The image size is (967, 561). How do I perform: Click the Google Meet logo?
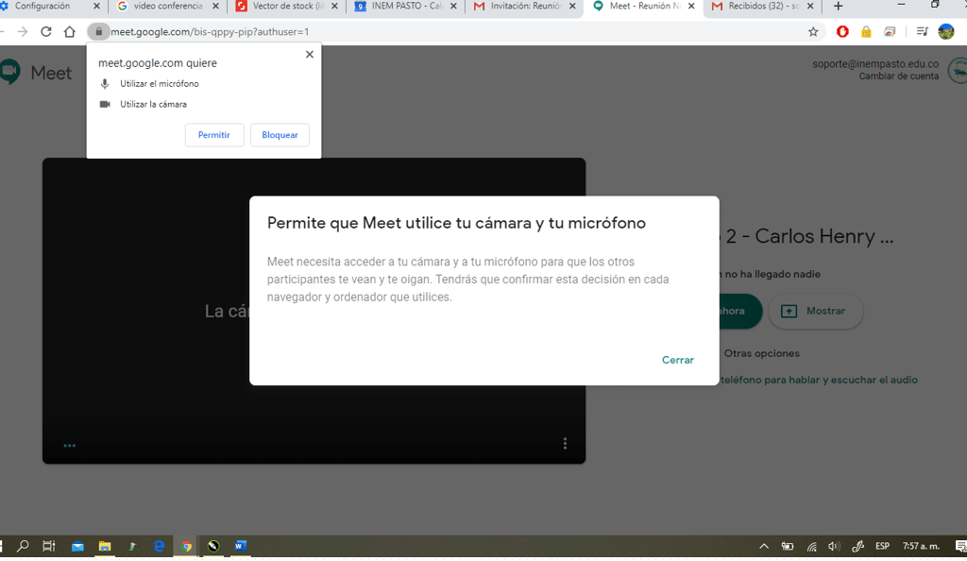pyautogui.click(x=36, y=73)
